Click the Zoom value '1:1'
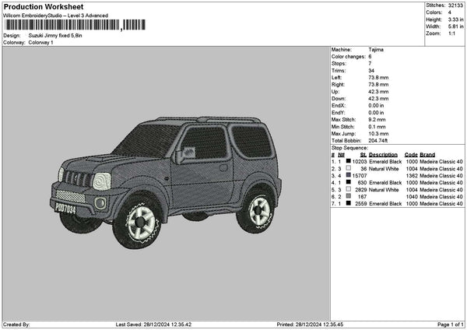The image size is (467, 330). 451,33
